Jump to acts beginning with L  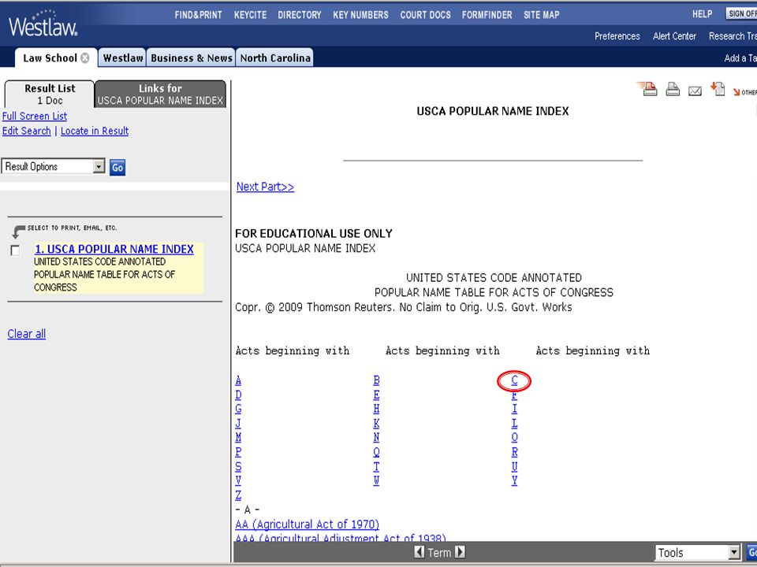pos(514,424)
